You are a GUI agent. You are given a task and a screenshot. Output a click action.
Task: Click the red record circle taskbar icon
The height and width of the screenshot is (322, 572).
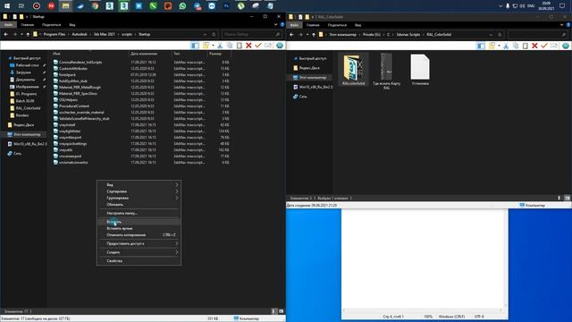[37, 6]
